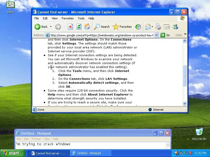Click the Windows flag logo in IE
This screenshot has width=210, height=157.
[182, 18]
